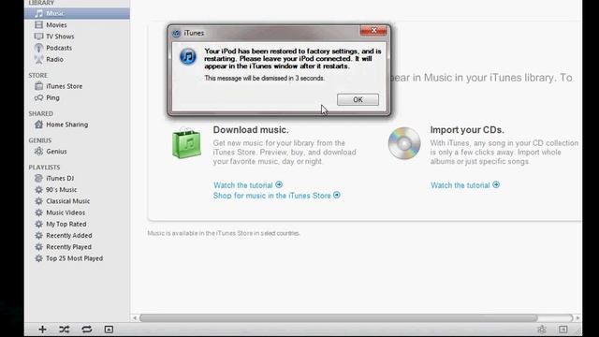
Task: Click the scroll left arrow
Action: pyautogui.click(x=135, y=318)
